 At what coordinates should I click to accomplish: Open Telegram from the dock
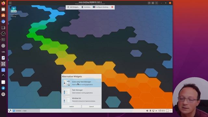pyautogui.click(x=3, y=88)
